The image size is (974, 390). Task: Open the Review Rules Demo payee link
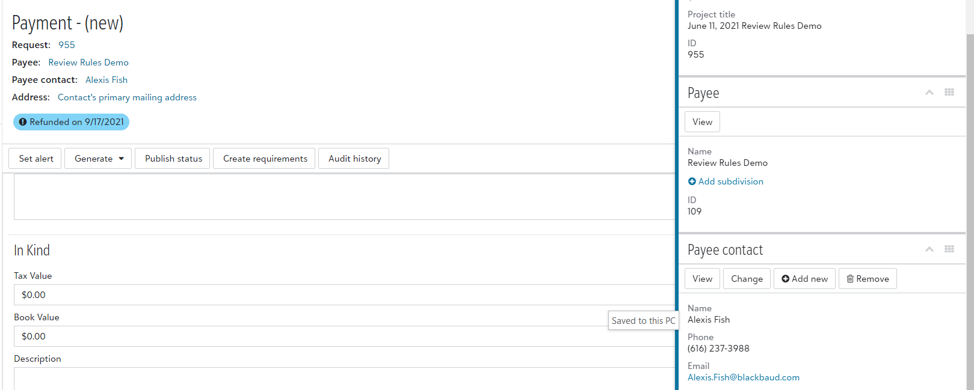(x=88, y=62)
